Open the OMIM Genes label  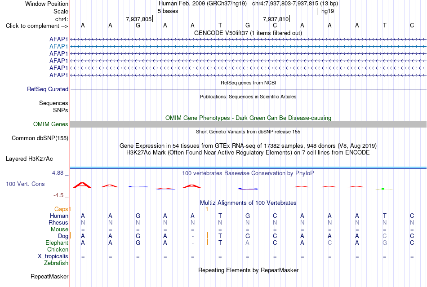51,124
